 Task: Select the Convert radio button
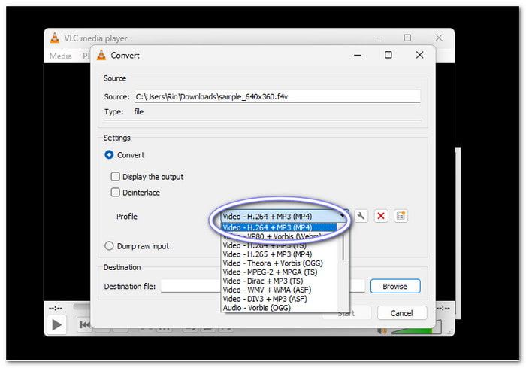(x=109, y=154)
